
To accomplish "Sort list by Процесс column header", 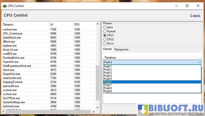I will coord(8,25).
